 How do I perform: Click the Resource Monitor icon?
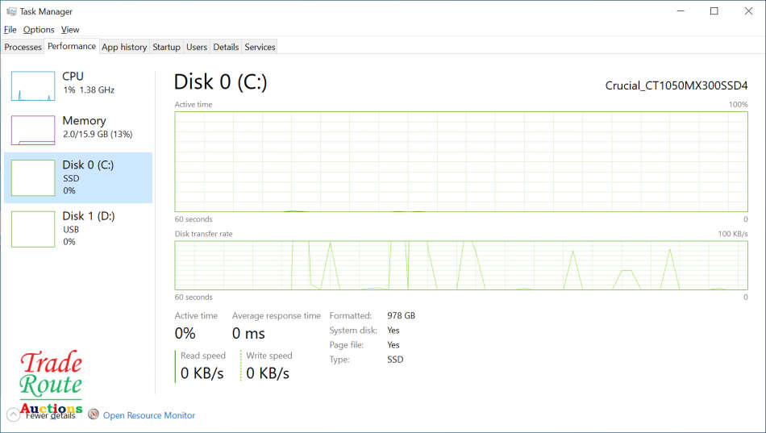point(94,415)
